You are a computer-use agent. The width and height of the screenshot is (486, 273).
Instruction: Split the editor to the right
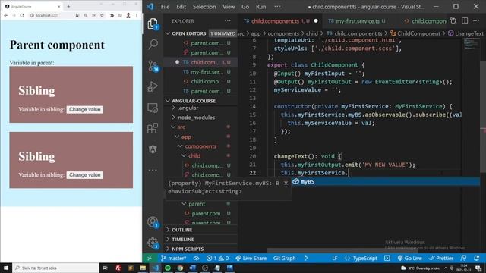click(465, 20)
